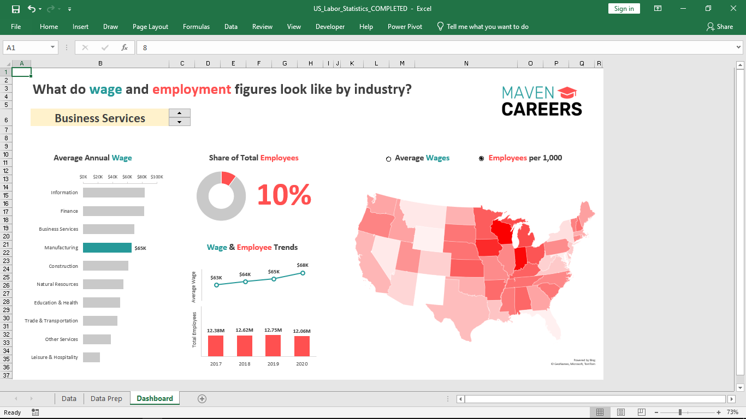Open the Name Box dropdown arrow

coord(53,47)
